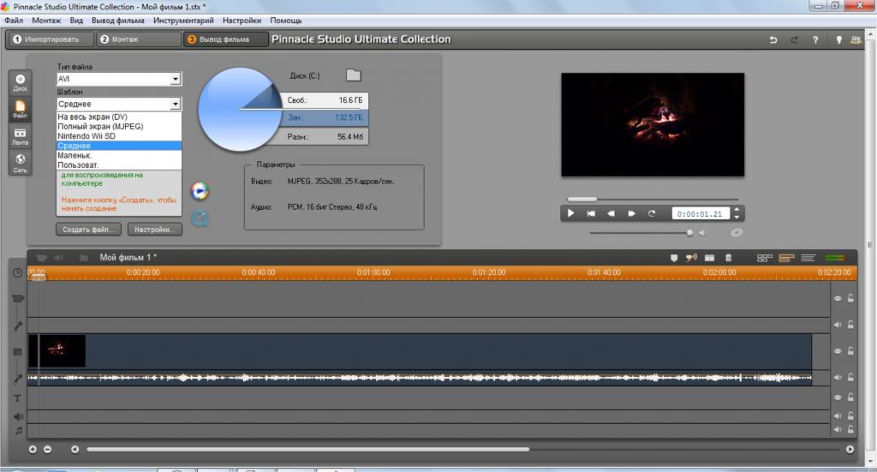877x472 pixels.
Task: Hide the title track eye icon
Action: point(838,397)
